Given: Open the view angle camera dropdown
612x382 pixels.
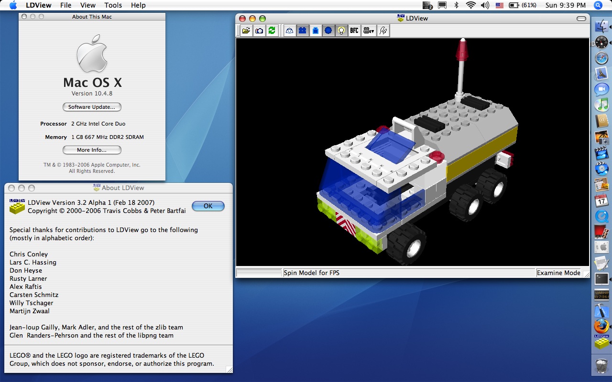Looking at the screenshot, I should [x=368, y=31].
